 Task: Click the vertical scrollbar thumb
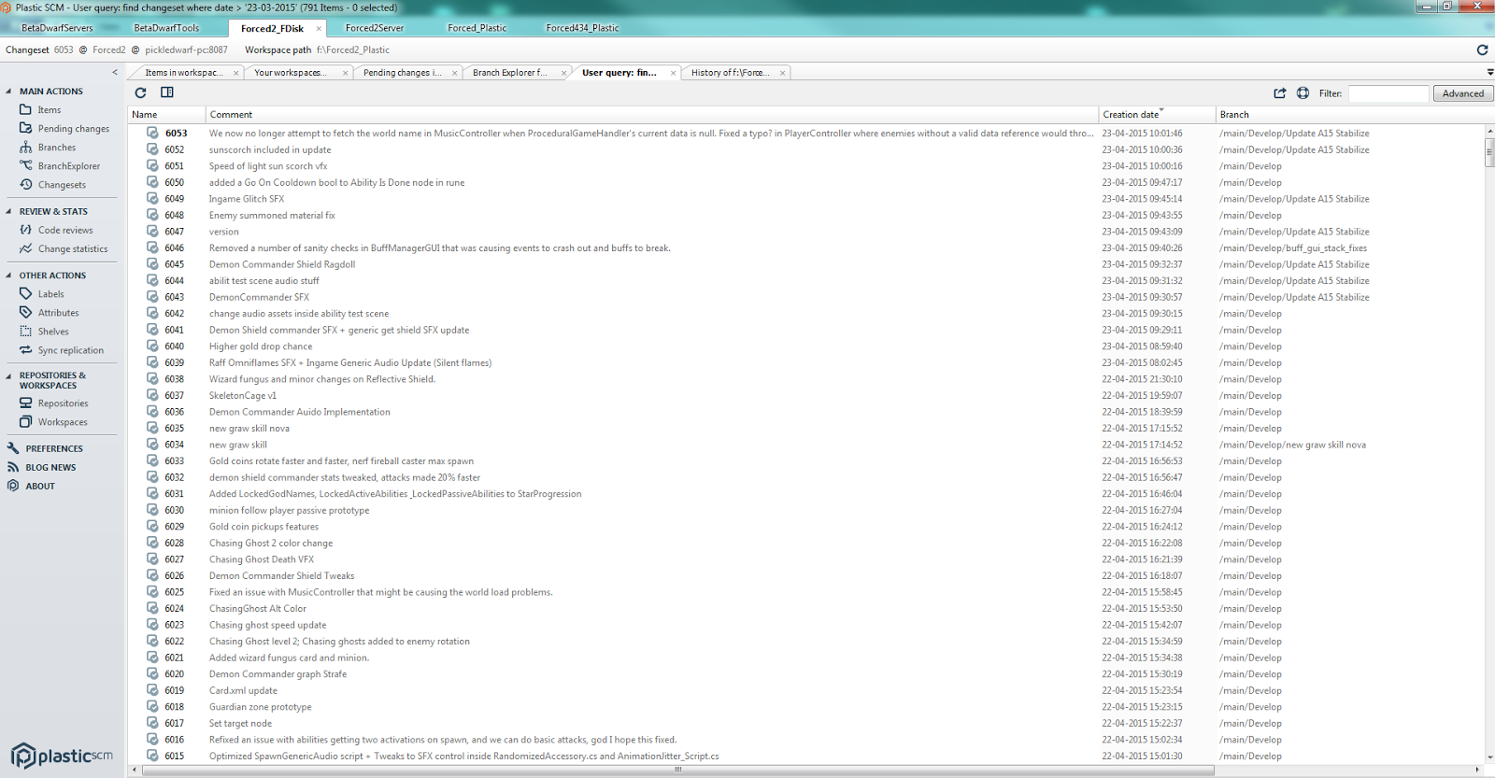click(x=1489, y=152)
